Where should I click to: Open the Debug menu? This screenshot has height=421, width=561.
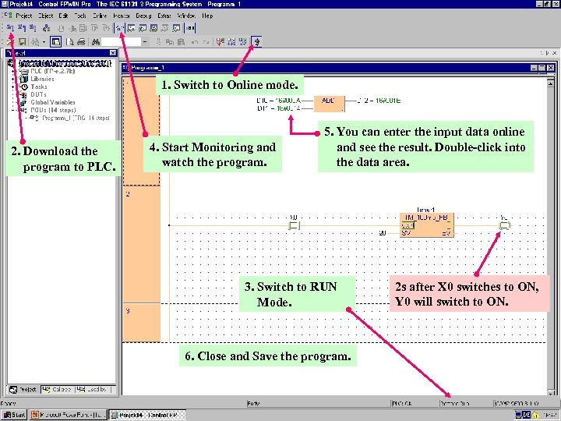tap(143, 16)
